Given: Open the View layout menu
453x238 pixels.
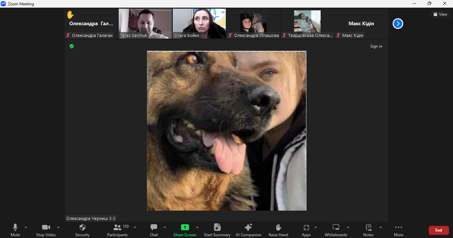Looking at the screenshot, I should click(440, 14).
